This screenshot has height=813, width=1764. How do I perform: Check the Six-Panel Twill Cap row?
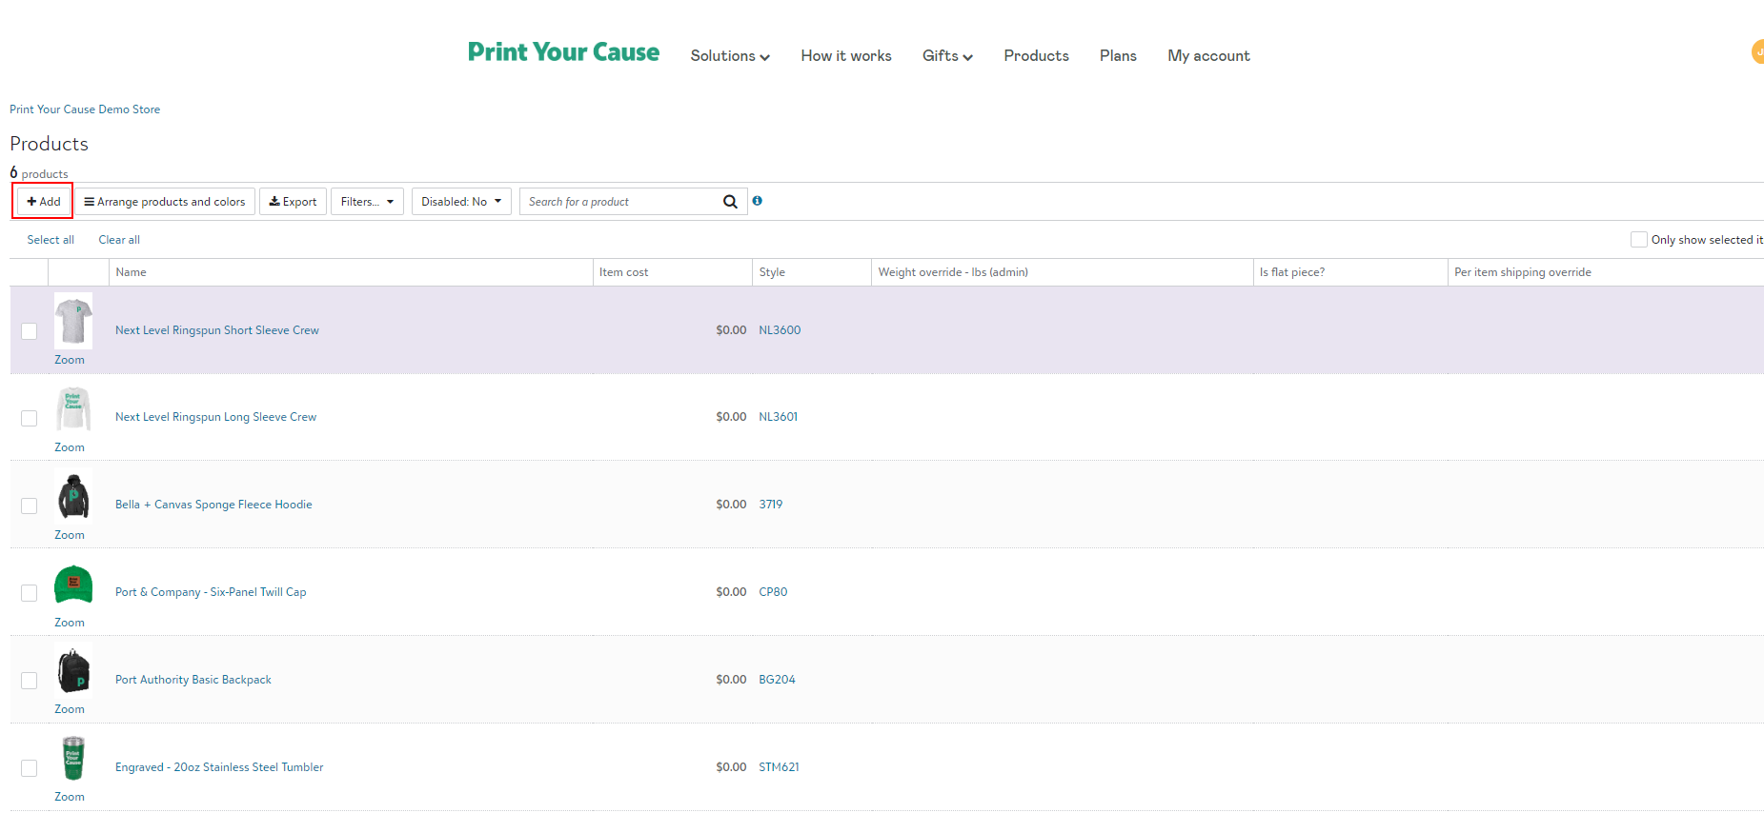(x=30, y=593)
